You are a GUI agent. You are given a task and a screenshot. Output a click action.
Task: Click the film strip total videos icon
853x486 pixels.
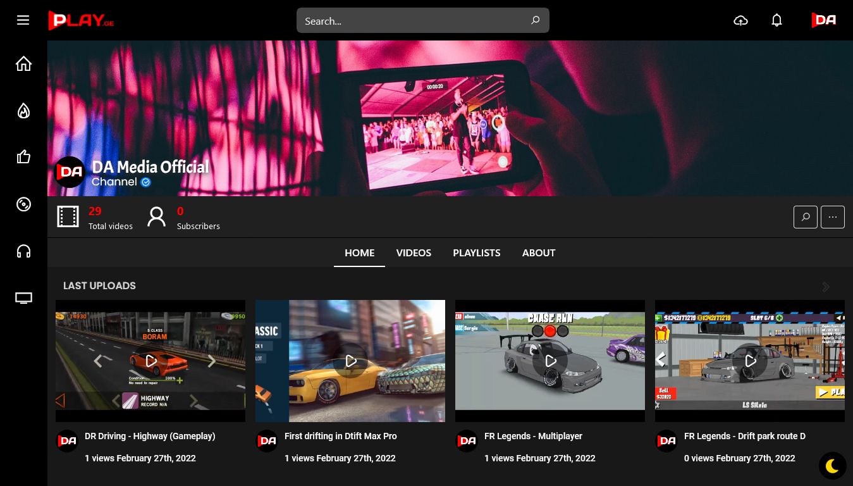(x=68, y=217)
